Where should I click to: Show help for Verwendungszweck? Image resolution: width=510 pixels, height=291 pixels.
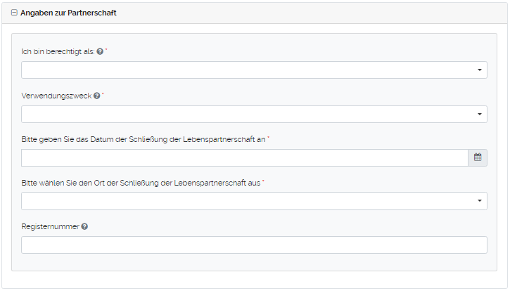click(96, 96)
